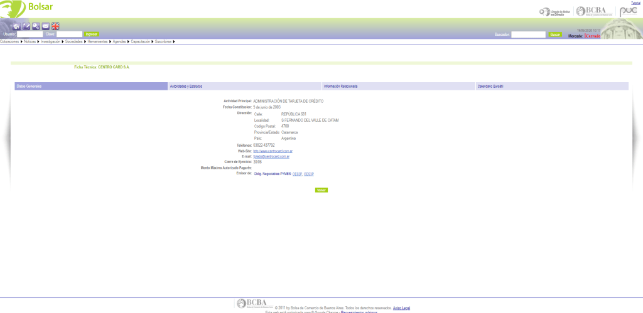Switch language with the British flag icon

point(55,26)
